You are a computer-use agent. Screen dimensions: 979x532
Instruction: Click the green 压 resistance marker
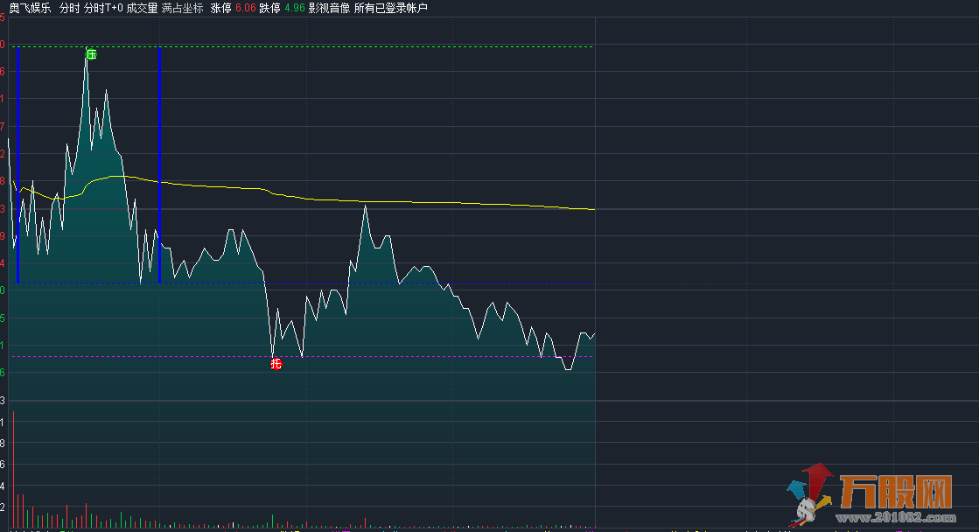click(91, 55)
